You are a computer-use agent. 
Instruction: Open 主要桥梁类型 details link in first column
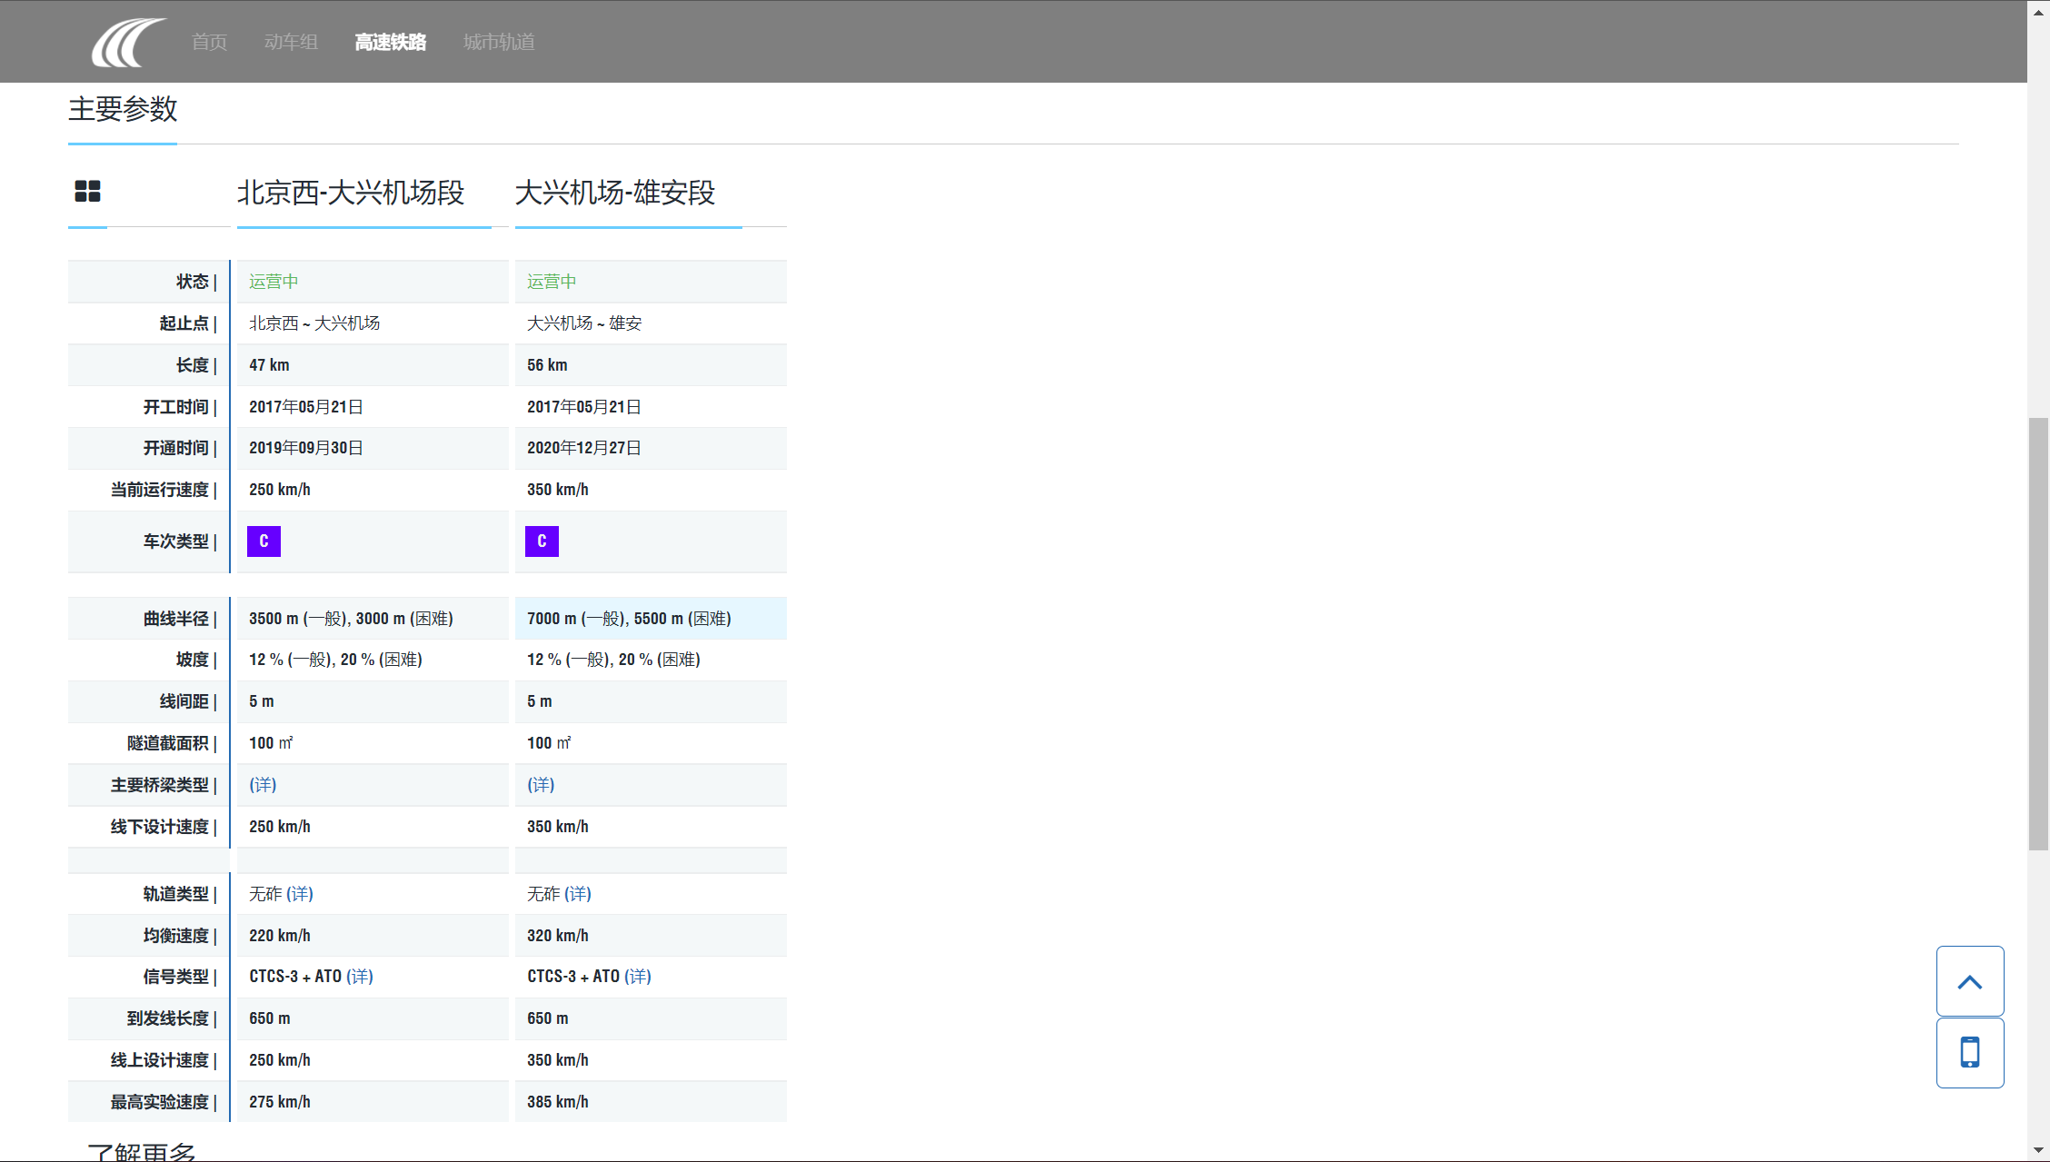tap(263, 785)
